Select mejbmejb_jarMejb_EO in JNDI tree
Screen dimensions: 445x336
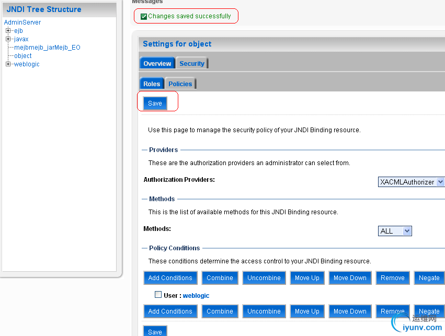(47, 48)
